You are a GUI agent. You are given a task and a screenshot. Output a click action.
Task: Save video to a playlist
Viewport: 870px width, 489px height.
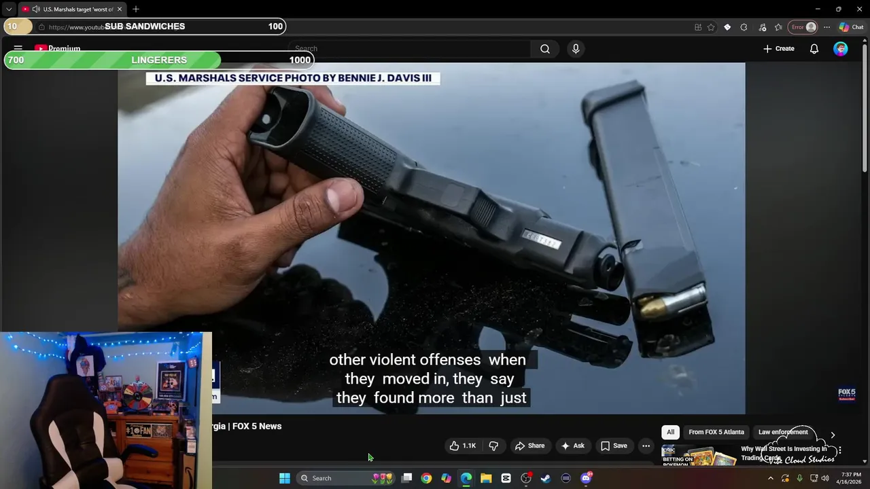coord(614,446)
